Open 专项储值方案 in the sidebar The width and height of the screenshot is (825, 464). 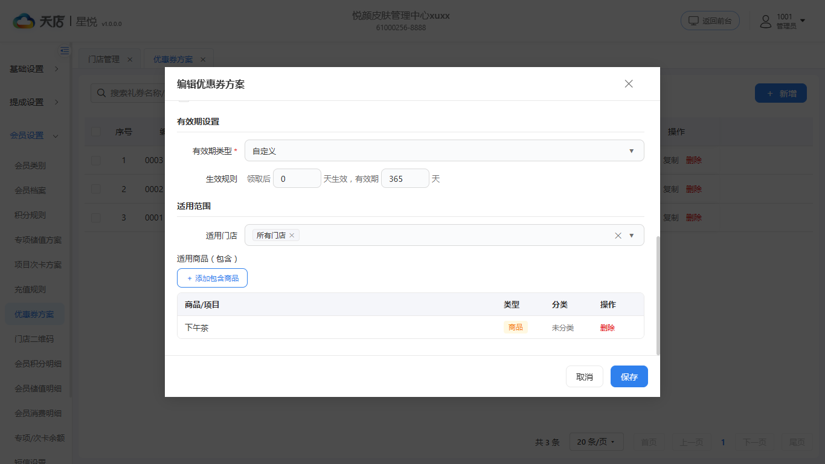pos(38,240)
